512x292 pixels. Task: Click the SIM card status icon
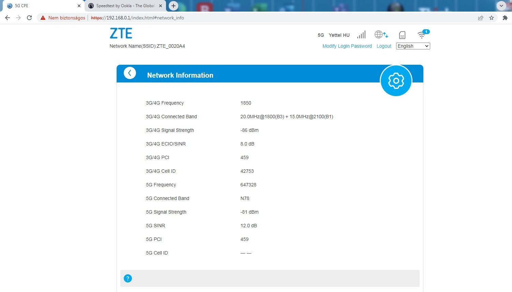pos(402,35)
